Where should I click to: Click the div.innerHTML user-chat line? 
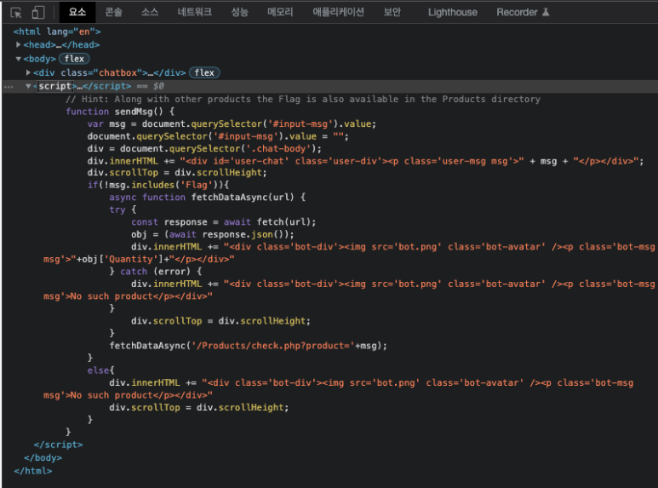pos(365,161)
